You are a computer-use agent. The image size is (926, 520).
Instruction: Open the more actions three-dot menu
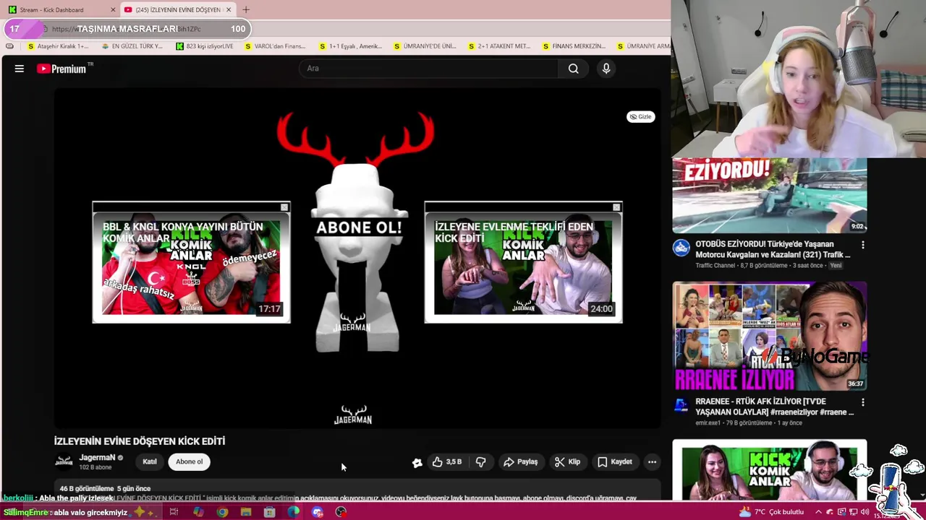pos(652,461)
